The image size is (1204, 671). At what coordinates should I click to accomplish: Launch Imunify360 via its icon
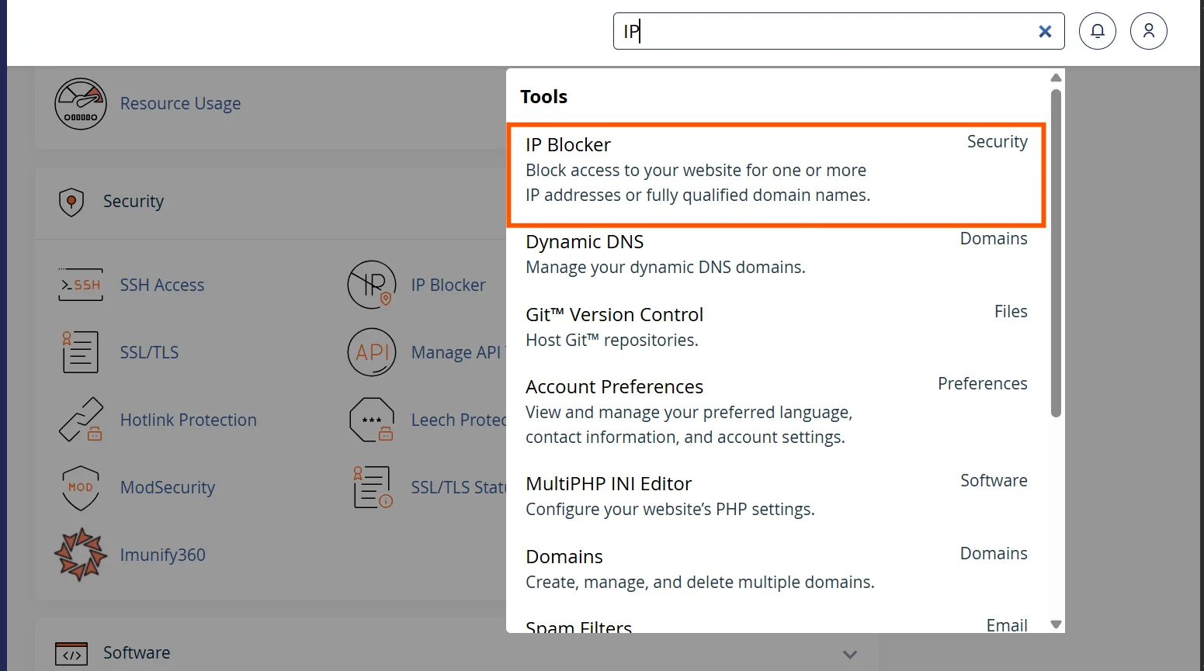[x=80, y=554]
